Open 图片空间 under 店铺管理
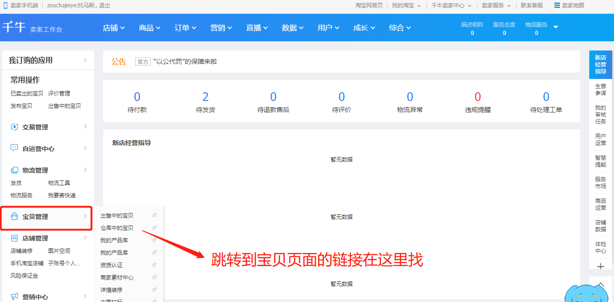The image size is (614, 302). [x=59, y=251]
